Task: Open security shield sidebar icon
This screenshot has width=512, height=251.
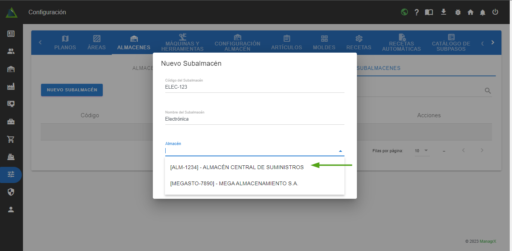Action: click(11, 192)
